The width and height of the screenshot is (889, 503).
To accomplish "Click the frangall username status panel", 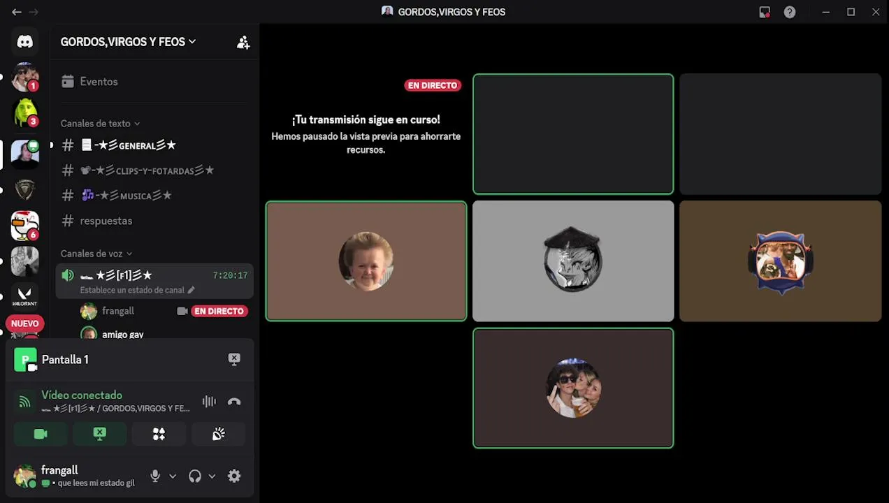I will [x=87, y=476].
